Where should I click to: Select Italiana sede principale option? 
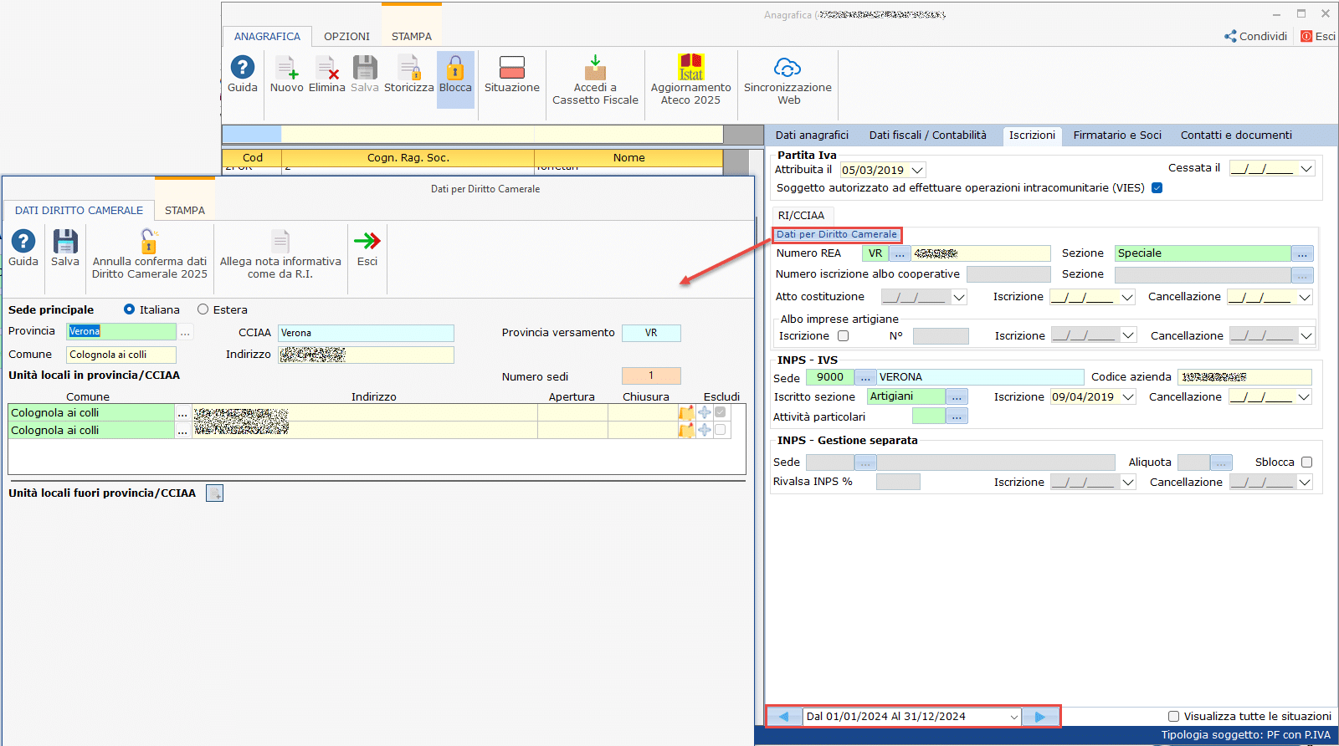tap(129, 309)
